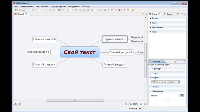This screenshot has width=200, height=112.
Task: Select the topic Главный раздел 3
Action: pyautogui.click(x=115, y=65)
